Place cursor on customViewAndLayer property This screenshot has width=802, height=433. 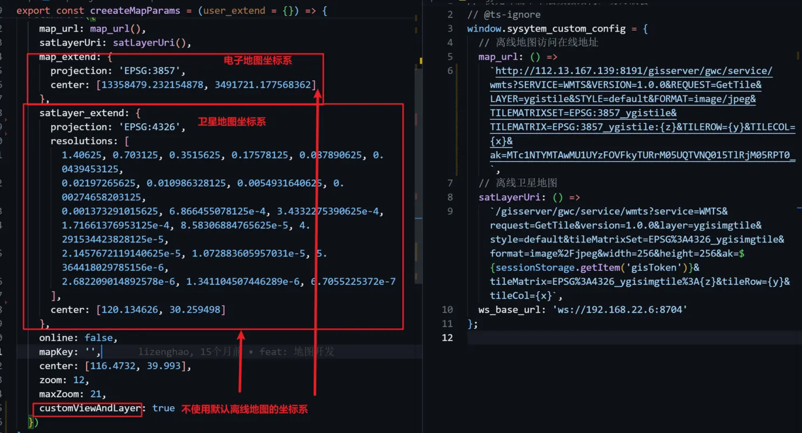90,408
